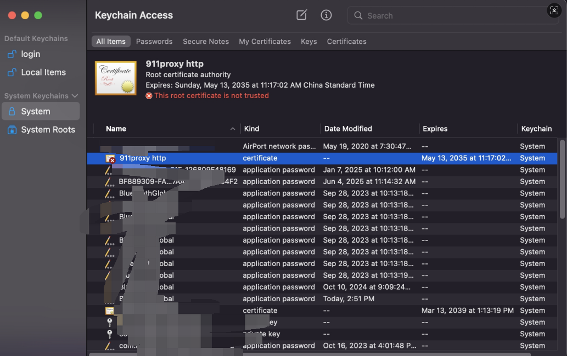
Task: Click the 'Sep 28, 2023 at 10:13:19...' date cell
Action: tap(368, 275)
